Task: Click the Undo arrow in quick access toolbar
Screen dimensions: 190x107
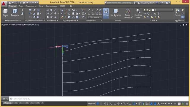Action: [x=27, y=3]
